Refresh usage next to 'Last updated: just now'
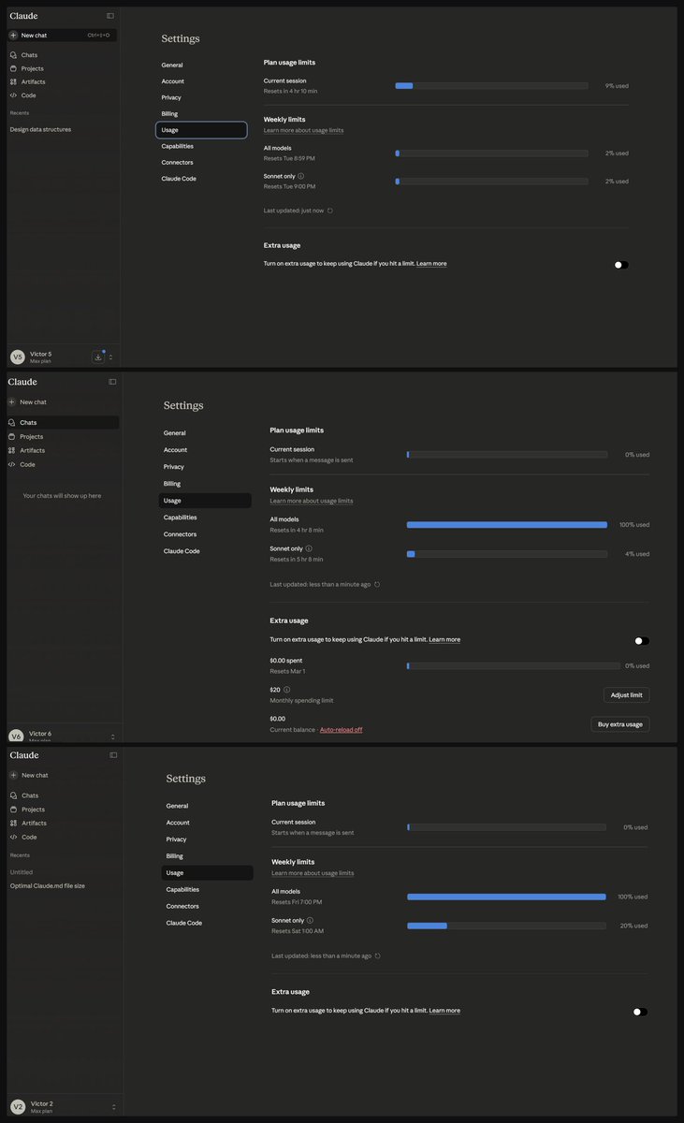This screenshot has width=684, height=1123. (x=330, y=211)
